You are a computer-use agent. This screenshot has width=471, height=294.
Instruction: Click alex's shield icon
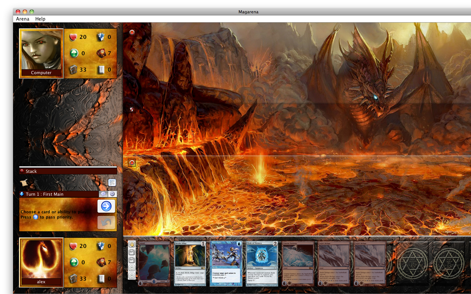point(100,246)
